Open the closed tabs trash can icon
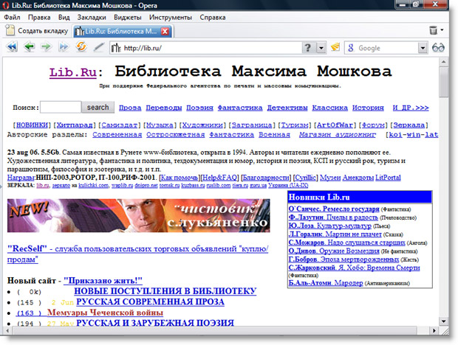The width and height of the screenshot is (458, 345). coord(434,30)
